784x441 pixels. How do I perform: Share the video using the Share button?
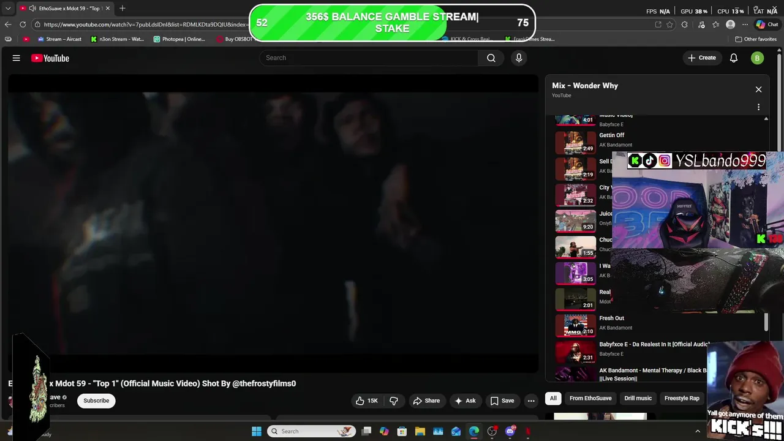coord(426,401)
